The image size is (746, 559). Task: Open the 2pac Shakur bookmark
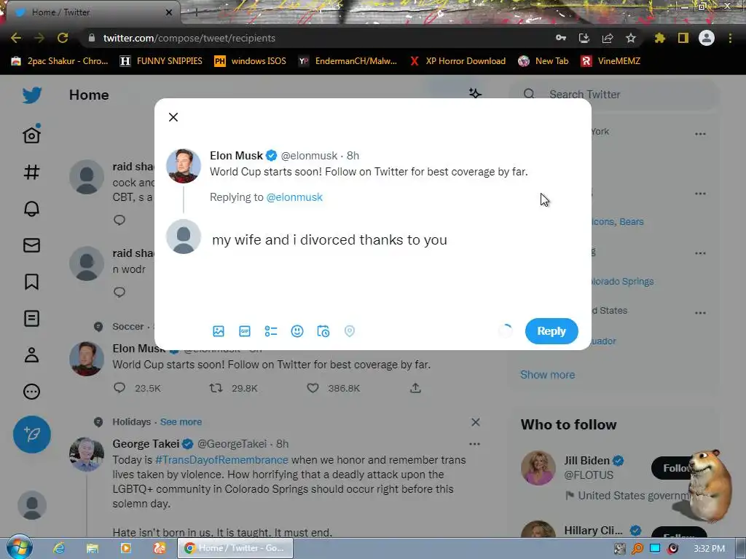60,61
